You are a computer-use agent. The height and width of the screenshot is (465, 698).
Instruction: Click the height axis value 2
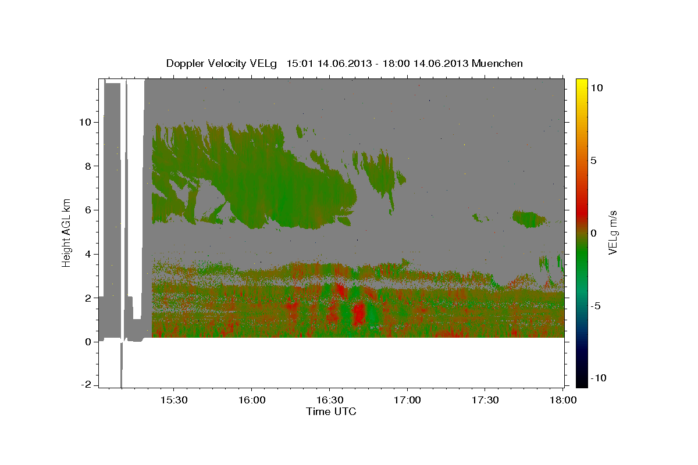click(x=89, y=298)
